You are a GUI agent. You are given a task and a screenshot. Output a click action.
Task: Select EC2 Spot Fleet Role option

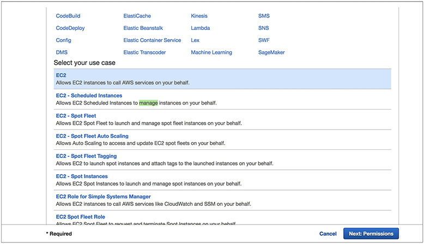pos(80,217)
